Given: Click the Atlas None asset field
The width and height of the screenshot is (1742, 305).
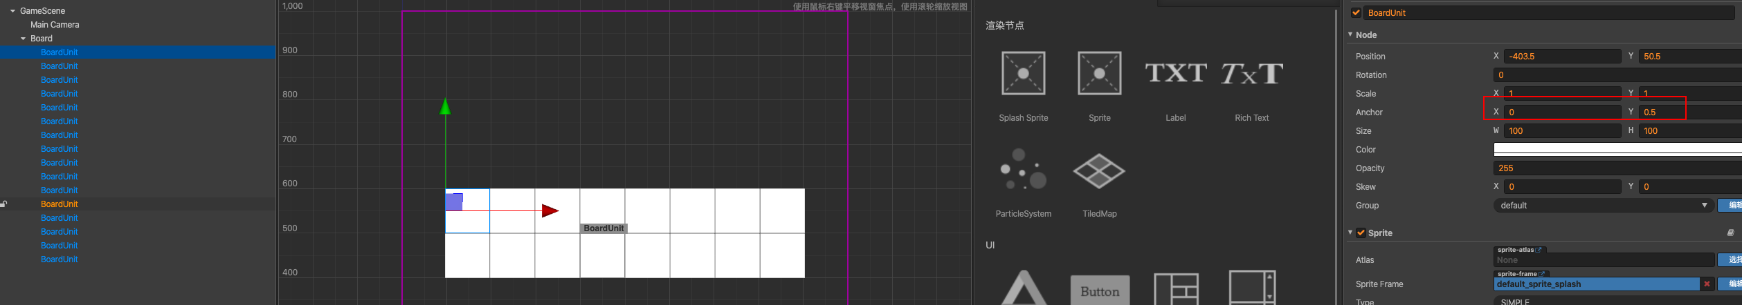Looking at the screenshot, I should (x=1604, y=260).
